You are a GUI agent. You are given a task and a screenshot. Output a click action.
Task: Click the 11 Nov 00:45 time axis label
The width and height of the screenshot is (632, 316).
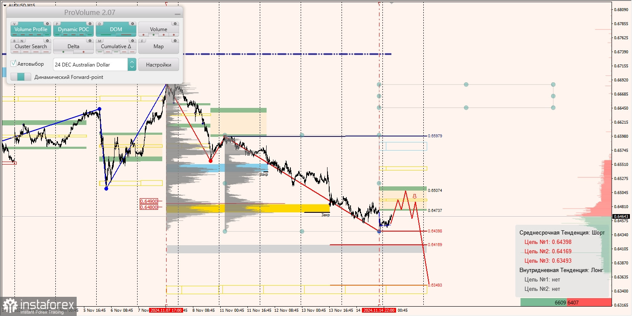point(233,310)
